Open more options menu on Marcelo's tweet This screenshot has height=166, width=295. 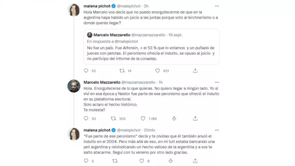pyautogui.click(x=217, y=82)
